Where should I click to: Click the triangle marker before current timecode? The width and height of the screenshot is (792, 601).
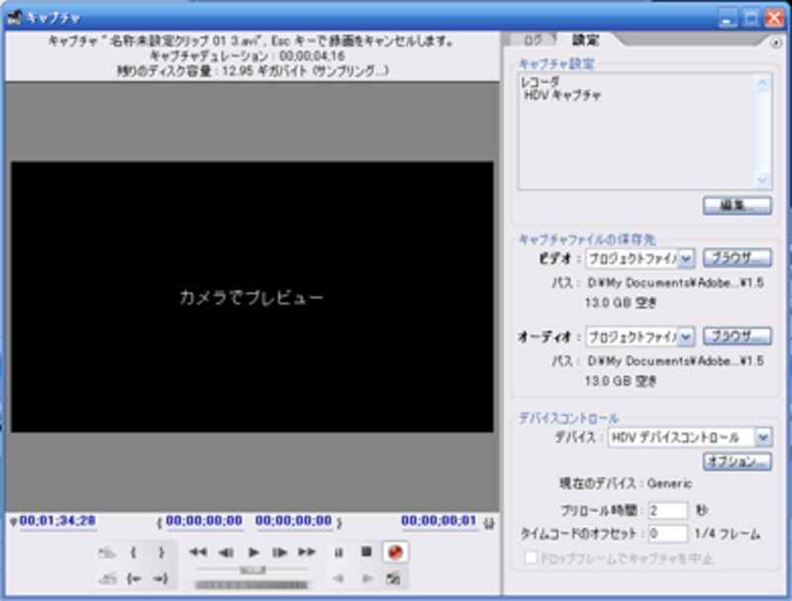click(x=13, y=522)
